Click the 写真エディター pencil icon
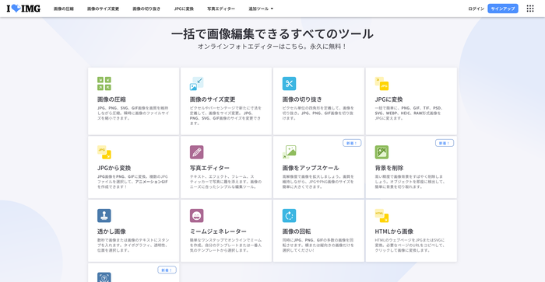The width and height of the screenshot is (545, 282). point(197,152)
